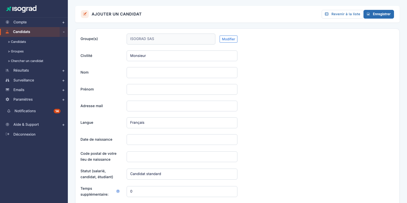Go to the > Candidats submenu link
Image resolution: width=407 pixels, height=203 pixels.
tap(17, 42)
